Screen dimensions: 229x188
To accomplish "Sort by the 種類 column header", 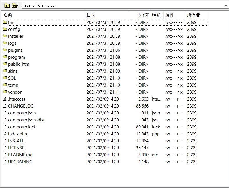I will click(157, 15).
